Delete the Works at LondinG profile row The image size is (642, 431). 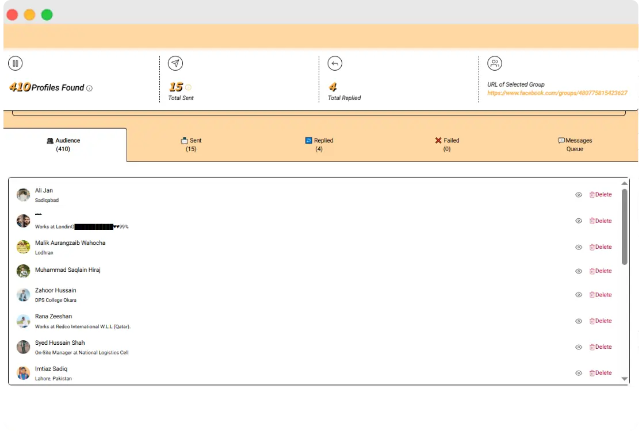point(600,221)
